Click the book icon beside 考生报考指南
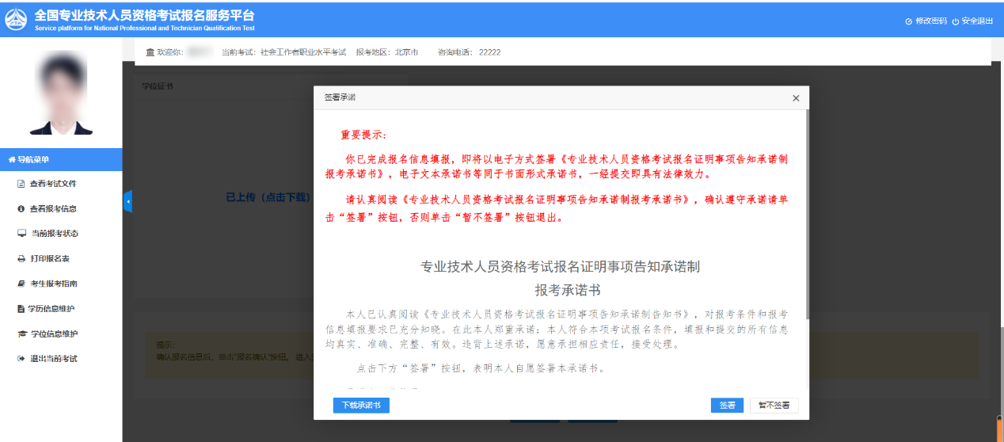This screenshot has width=1004, height=442. (x=21, y=284)
